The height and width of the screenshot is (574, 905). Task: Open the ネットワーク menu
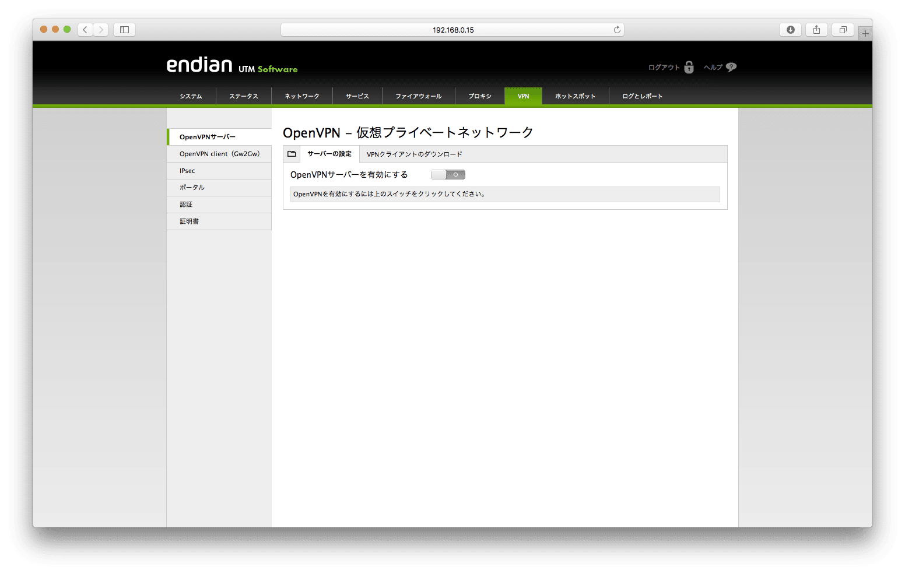pyautogui.click(x=302, y=96)
